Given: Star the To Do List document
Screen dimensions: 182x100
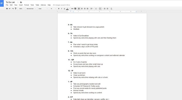Looking at the screenshot, I should [x=18, y=2].
